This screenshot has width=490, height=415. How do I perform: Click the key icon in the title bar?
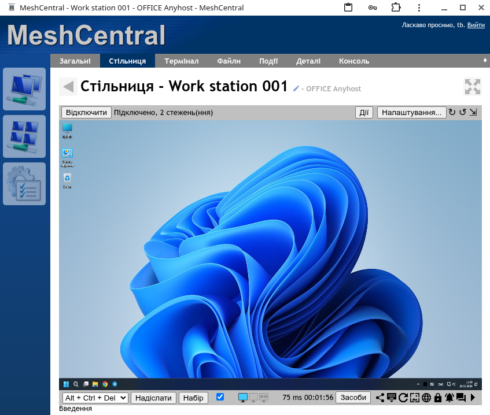[372, 8]
